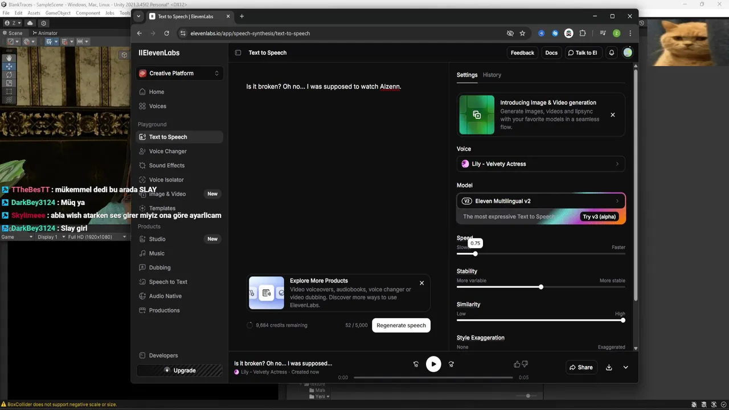The height and width of the screenshot is (410, 729).
Task: Select the Unity Rotate tool
Action: (9, 75)
